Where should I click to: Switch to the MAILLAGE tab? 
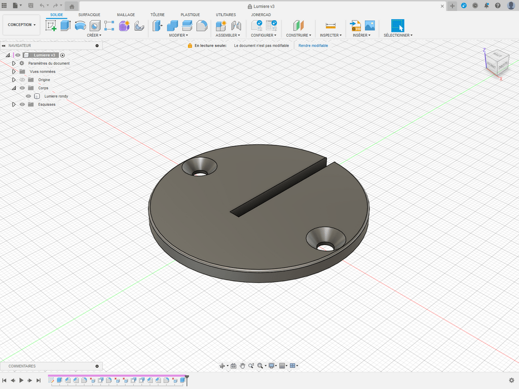[126, 15]
